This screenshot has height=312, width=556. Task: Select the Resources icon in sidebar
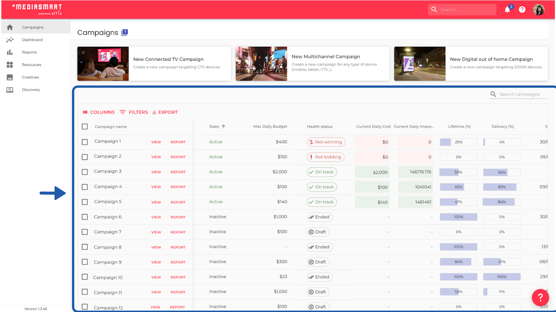pos(10,65)
